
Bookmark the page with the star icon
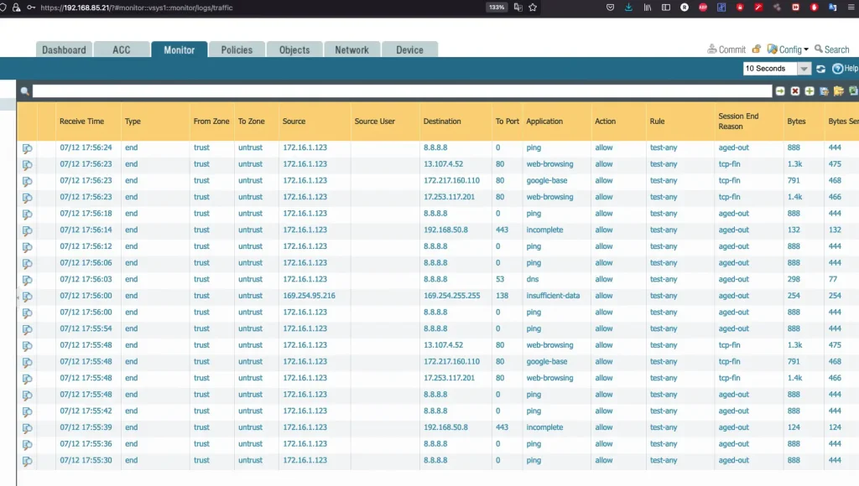point(533,7)
